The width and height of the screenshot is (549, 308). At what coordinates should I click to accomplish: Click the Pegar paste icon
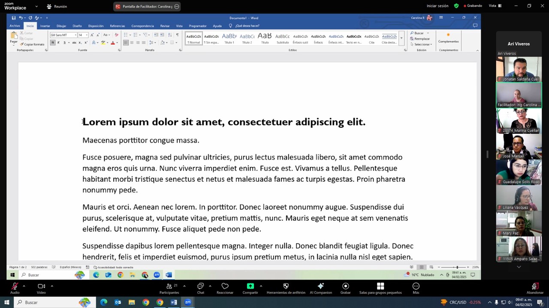pos(14,36)
